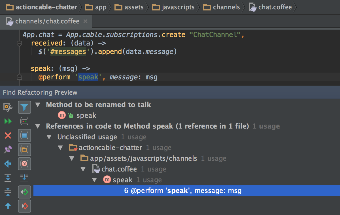The image size is (340, 215).
Task: Open the usage view settings wrench icon
Action: point(8,107)
